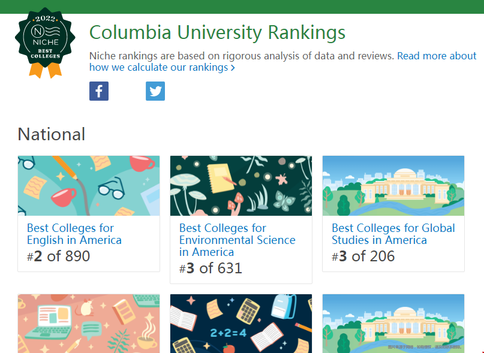Click the Facebook share icon
Image resolution: width=484 pixels, height=353 pixels.
click(99, 91)
